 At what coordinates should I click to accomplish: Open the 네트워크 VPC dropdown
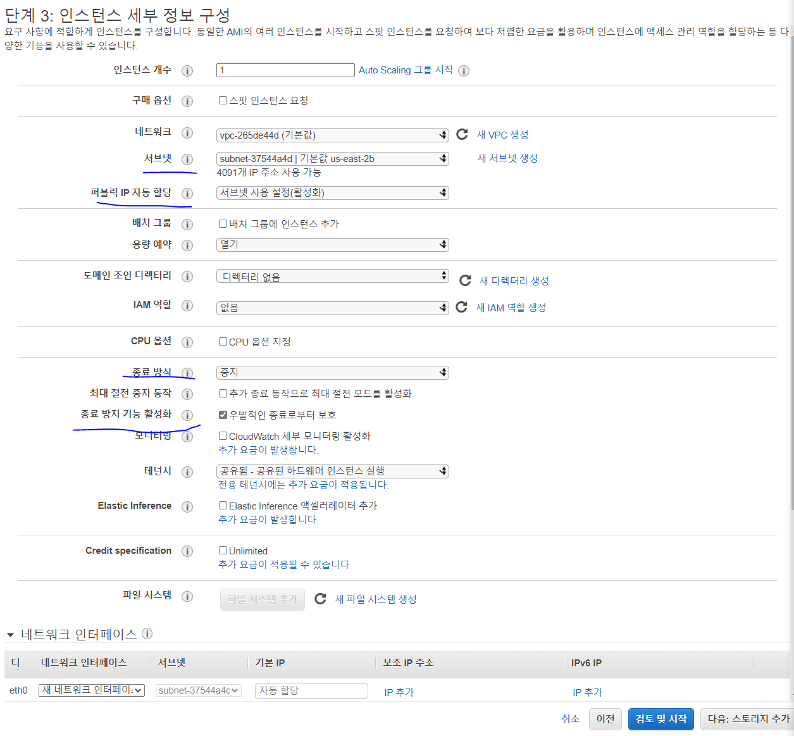coord(333,135)
